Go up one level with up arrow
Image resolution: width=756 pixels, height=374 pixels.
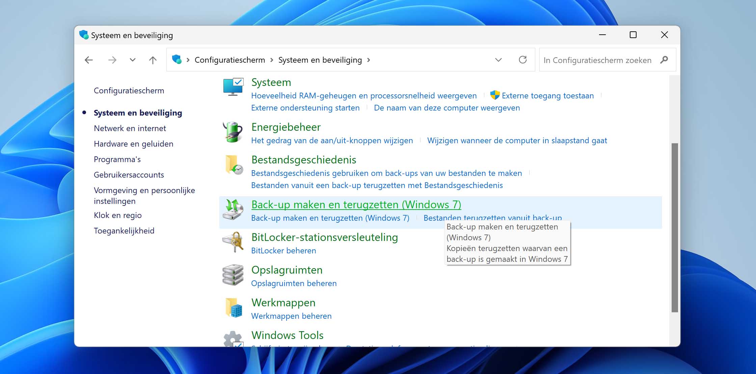point(153,60)
